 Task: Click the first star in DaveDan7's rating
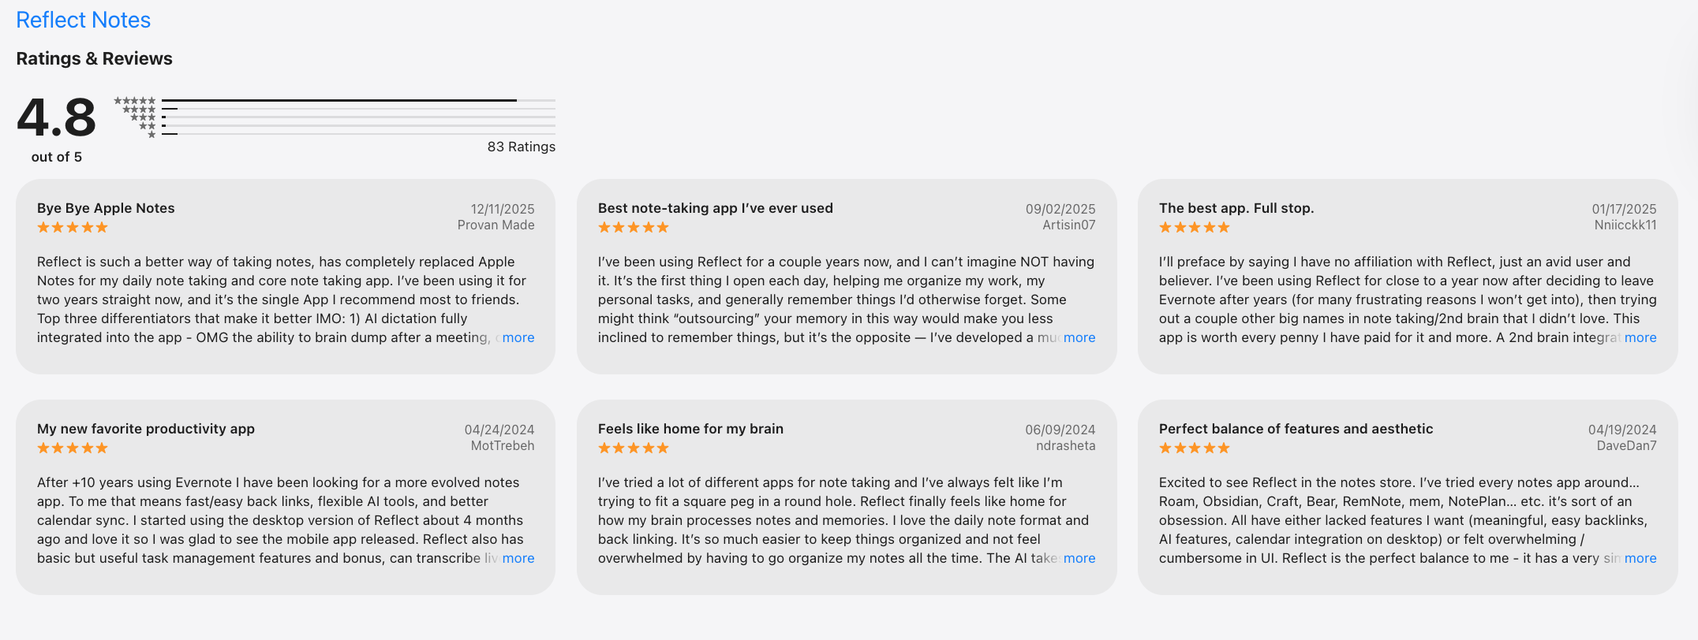point(1165,448)
